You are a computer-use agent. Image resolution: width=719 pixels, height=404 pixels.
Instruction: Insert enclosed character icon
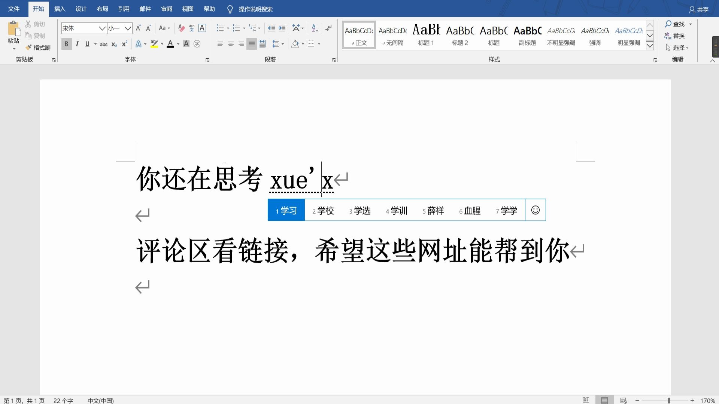point(197,44)
